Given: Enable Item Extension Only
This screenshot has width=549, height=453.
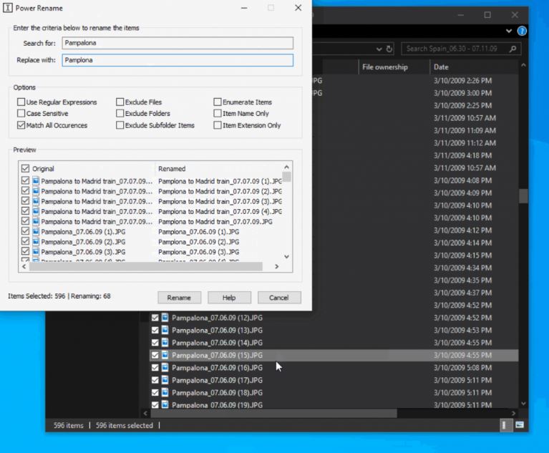Looking at the screenshot, I should [218, 125].
